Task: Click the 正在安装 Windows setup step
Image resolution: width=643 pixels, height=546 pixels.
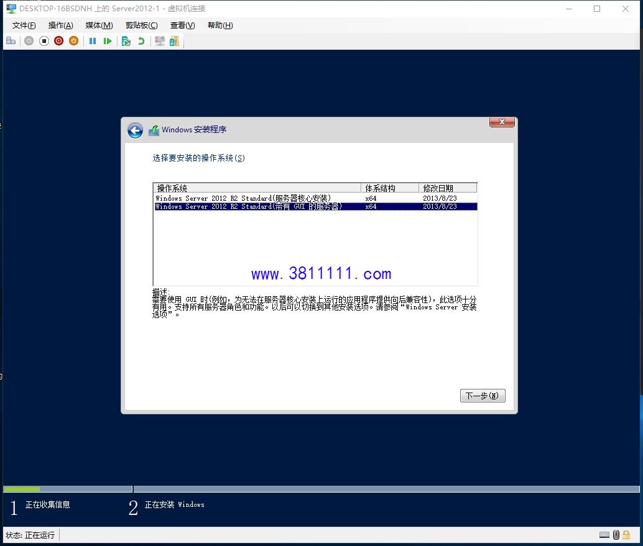Action: [174, 504]
